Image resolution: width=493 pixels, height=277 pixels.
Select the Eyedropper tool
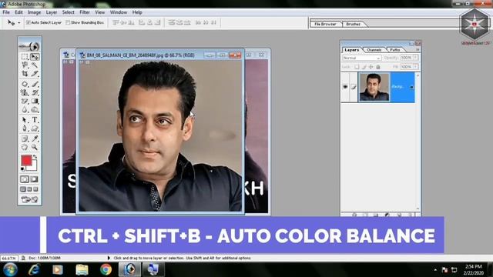(35, 138)
